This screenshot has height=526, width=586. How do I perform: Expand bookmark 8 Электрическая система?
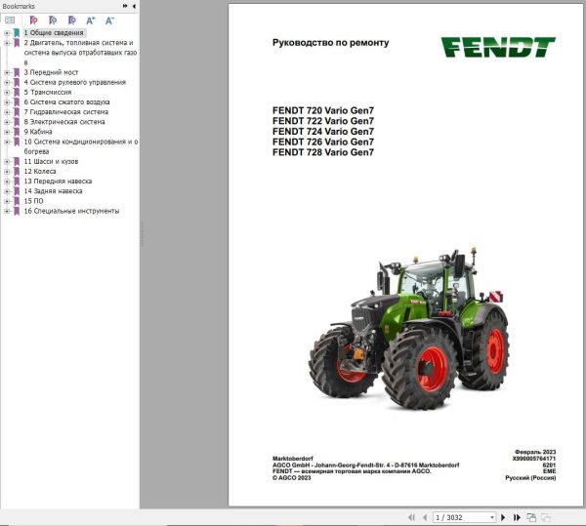[7, 122]
